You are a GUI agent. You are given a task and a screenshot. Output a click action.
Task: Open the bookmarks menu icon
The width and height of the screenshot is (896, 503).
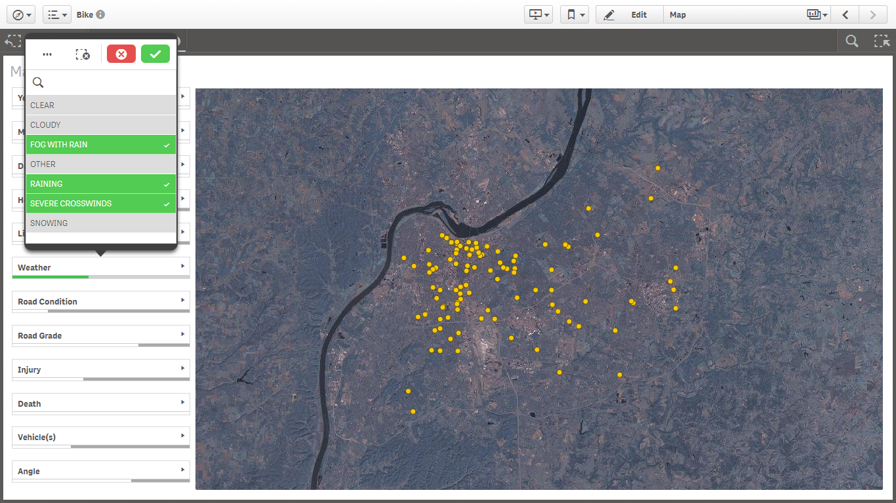(574, 14)
